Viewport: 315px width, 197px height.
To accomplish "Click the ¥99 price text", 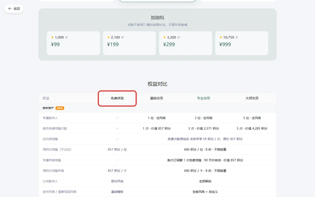I will 55,44.
